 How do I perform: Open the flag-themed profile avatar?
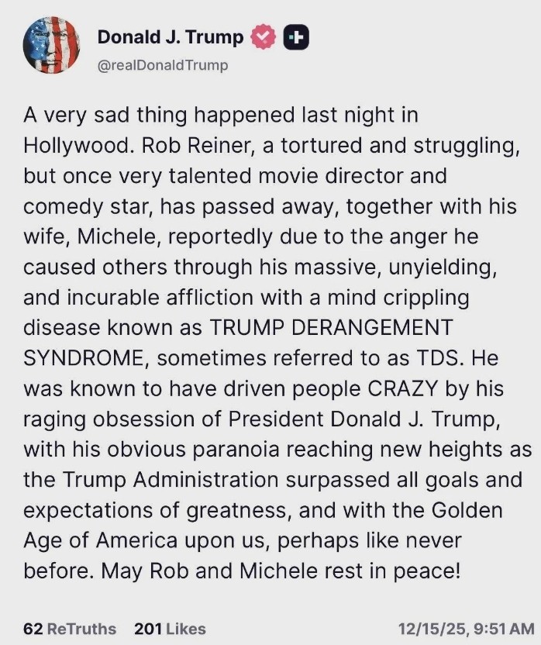[51, 45]
